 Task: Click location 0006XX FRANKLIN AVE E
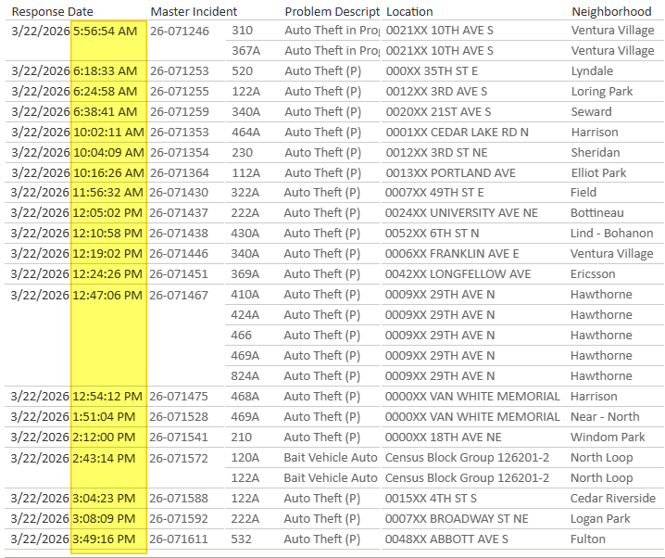(x=452, y=253)
